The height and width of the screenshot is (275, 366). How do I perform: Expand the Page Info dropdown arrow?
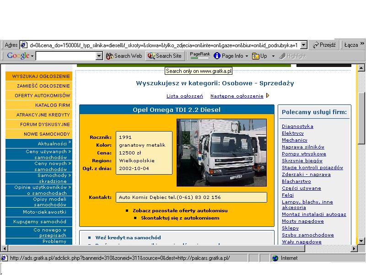pyautogui.click(x=247, y=56)
